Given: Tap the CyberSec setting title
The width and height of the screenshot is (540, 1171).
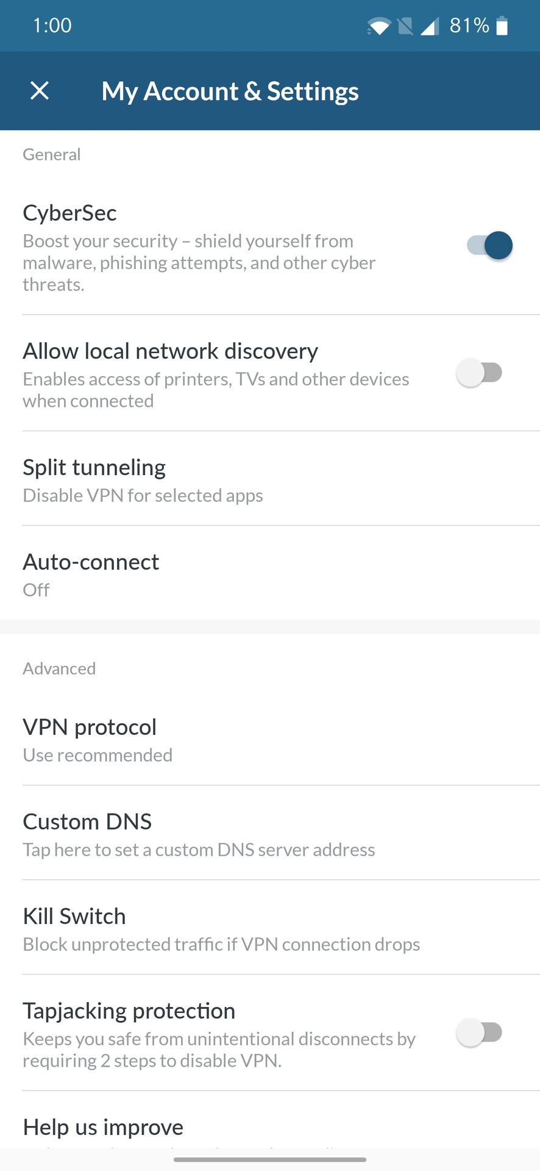Looking at the screenshot, I should tap(70, 213).
